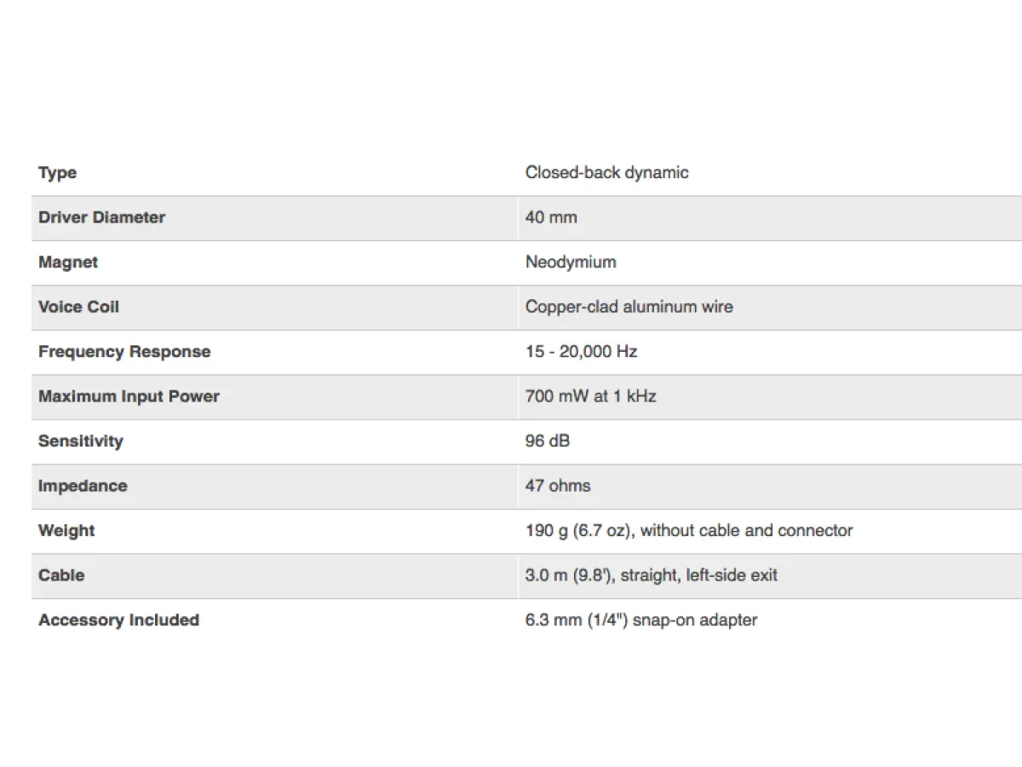Click the Impedance row label
The image size is (1022, 767).
coord(83,486)
